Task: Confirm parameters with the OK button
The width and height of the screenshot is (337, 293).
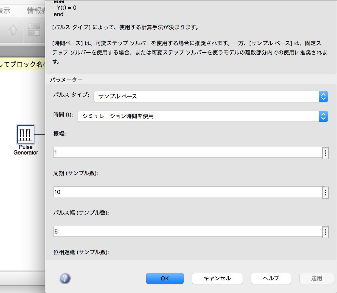Action: (165, 278)
